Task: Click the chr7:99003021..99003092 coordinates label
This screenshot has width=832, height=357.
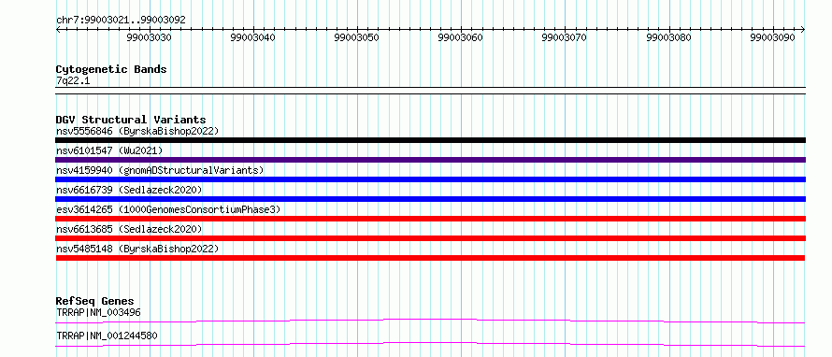Action: 121,20
